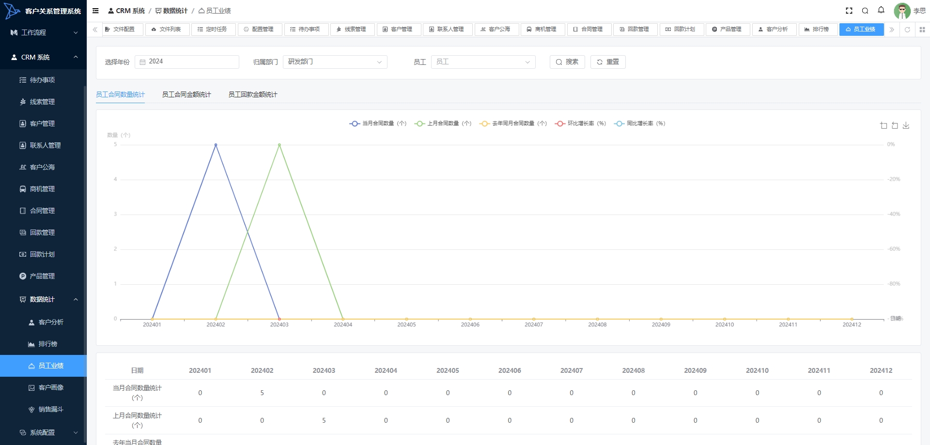Switch to 员工合同金额统计 tab
930x445 pixels.
(186, 94)
